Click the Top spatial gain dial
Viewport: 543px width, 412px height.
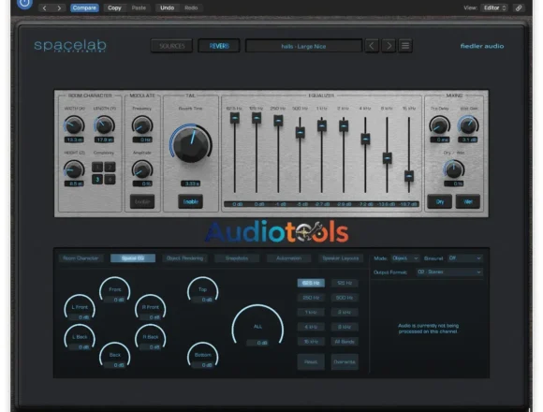(203, 290)
